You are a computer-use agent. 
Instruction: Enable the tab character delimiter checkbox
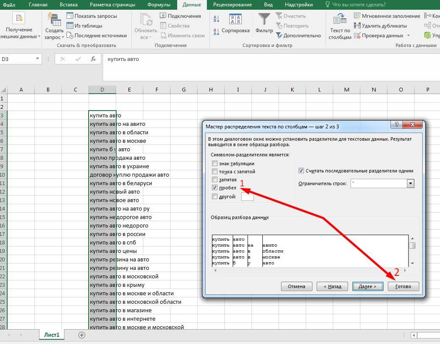click(215, 164)
